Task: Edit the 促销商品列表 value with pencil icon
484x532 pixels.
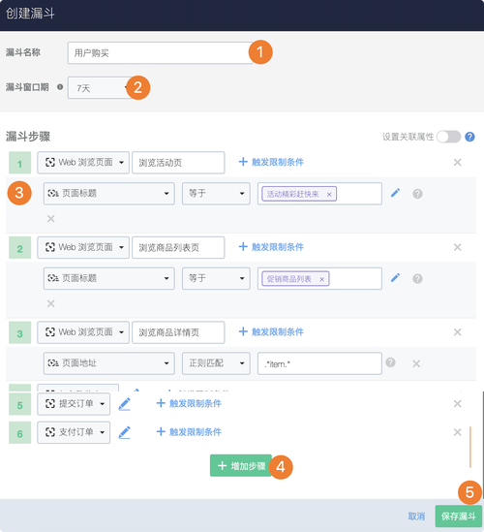Action: click(x=395, y=278)
